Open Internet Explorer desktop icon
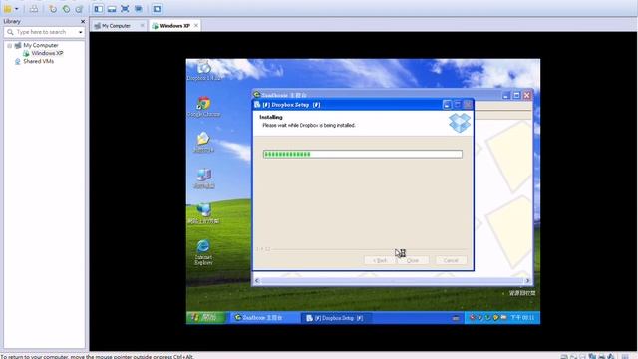Viewport: 638px width, 359px height. pyautogui.click(x=203, y=252)
